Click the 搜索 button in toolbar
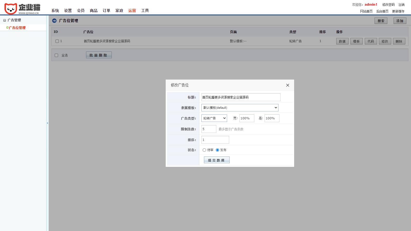Screen dimensions: 411x231 tap(381, 21)
